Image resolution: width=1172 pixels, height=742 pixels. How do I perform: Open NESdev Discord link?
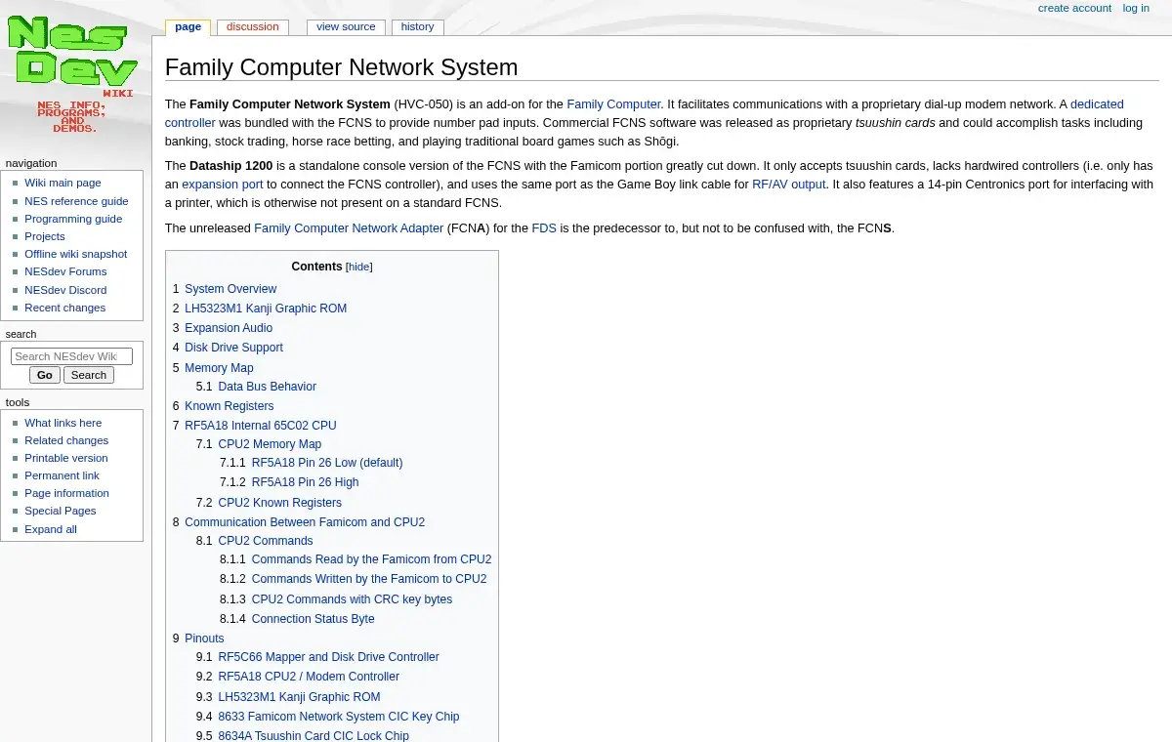coord(65,290)
